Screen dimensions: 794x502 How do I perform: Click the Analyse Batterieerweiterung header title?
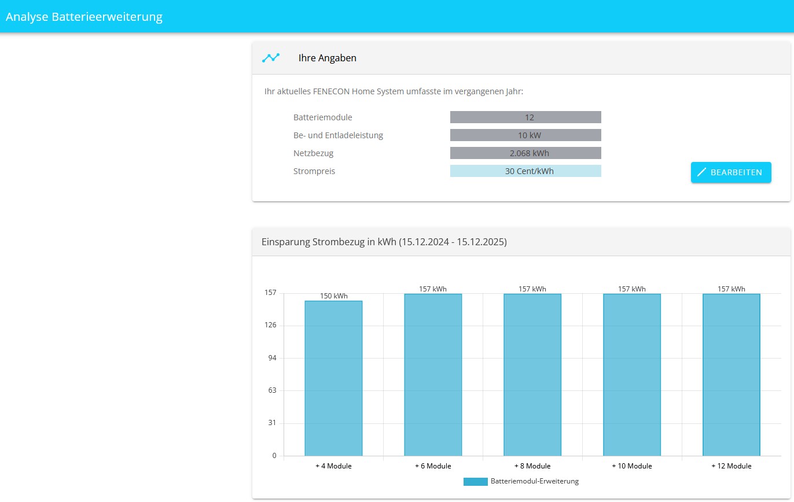(x=84, y=17)
